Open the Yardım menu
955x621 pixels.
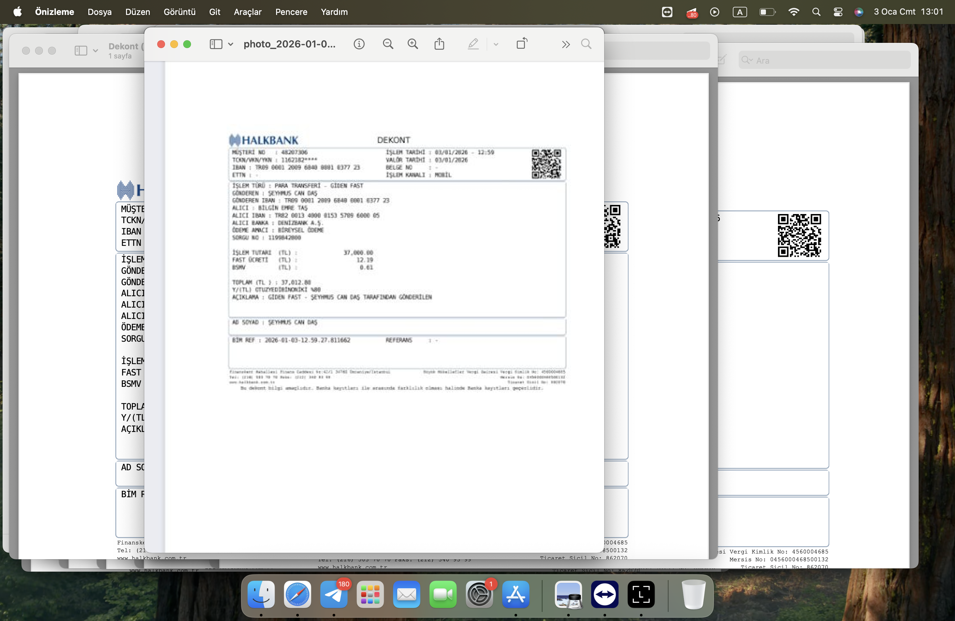pyautogui.click(x=334, y=12)
